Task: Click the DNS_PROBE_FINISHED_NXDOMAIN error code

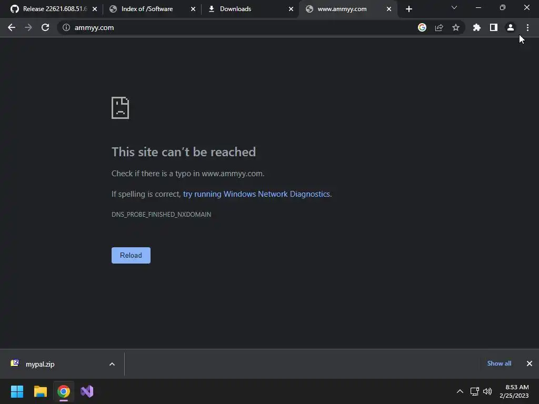Action: [161, 215]
